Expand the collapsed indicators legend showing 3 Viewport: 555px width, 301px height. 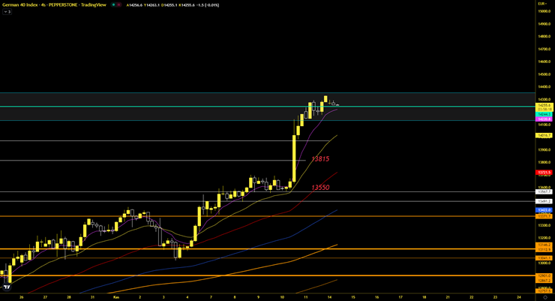coord(7,13)
